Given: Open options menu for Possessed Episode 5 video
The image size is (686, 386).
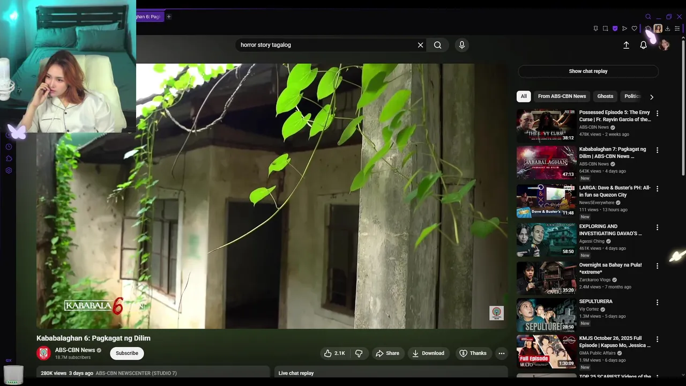Looking at the screenshot, I should [657, 114].
